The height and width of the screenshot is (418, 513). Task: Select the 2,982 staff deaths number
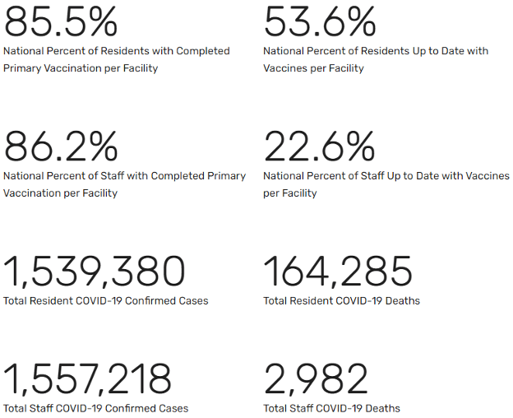pyautogui.click(x=317, y=379)
